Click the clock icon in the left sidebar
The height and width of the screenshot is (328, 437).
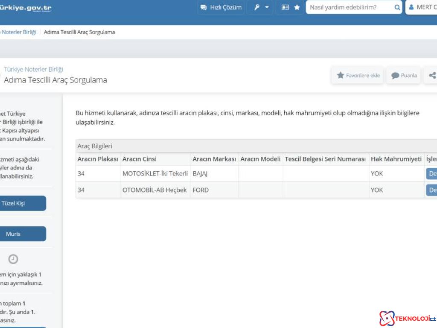coord(12,258)
